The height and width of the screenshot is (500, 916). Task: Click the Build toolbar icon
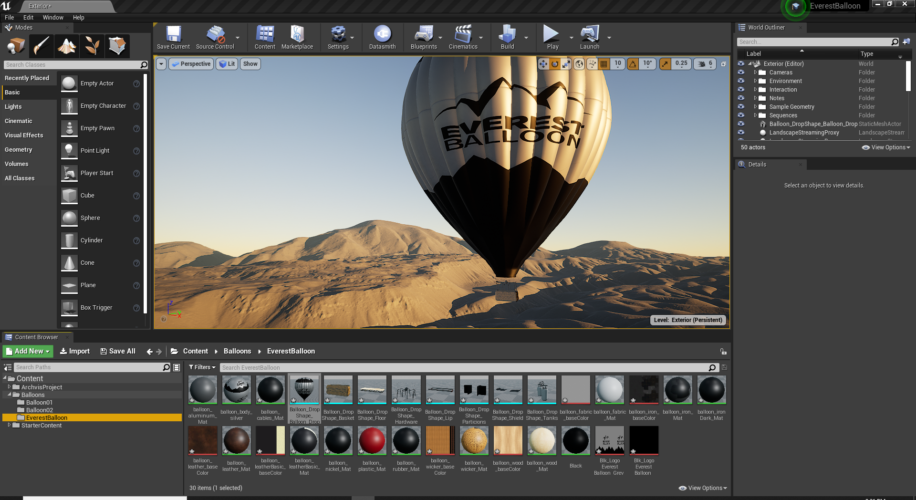tap(507, 37)
